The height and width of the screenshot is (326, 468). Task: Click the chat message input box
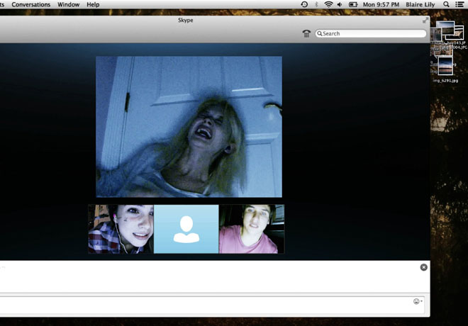coord(206,303)
